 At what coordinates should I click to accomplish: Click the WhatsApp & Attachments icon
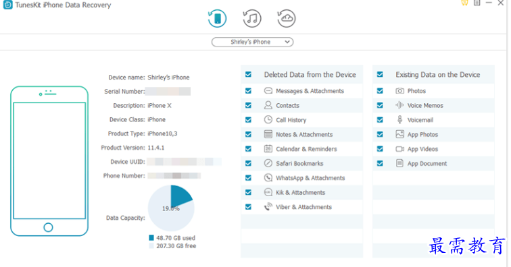coord(268,177)
